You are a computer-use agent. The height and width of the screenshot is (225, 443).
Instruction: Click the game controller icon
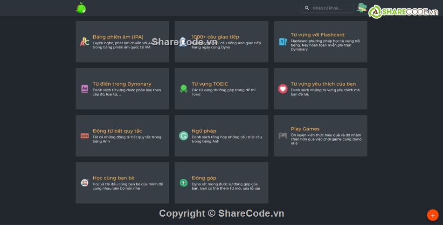tap(283, 136)
